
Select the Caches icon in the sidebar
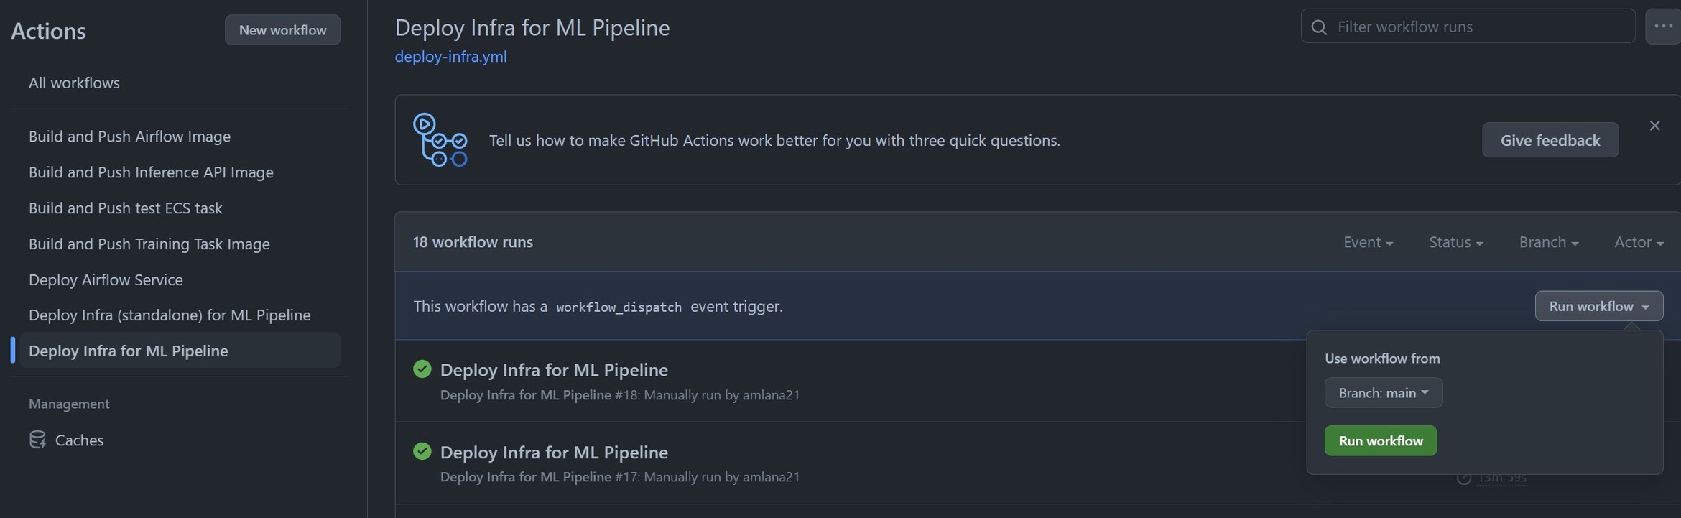tap(38, 440)
